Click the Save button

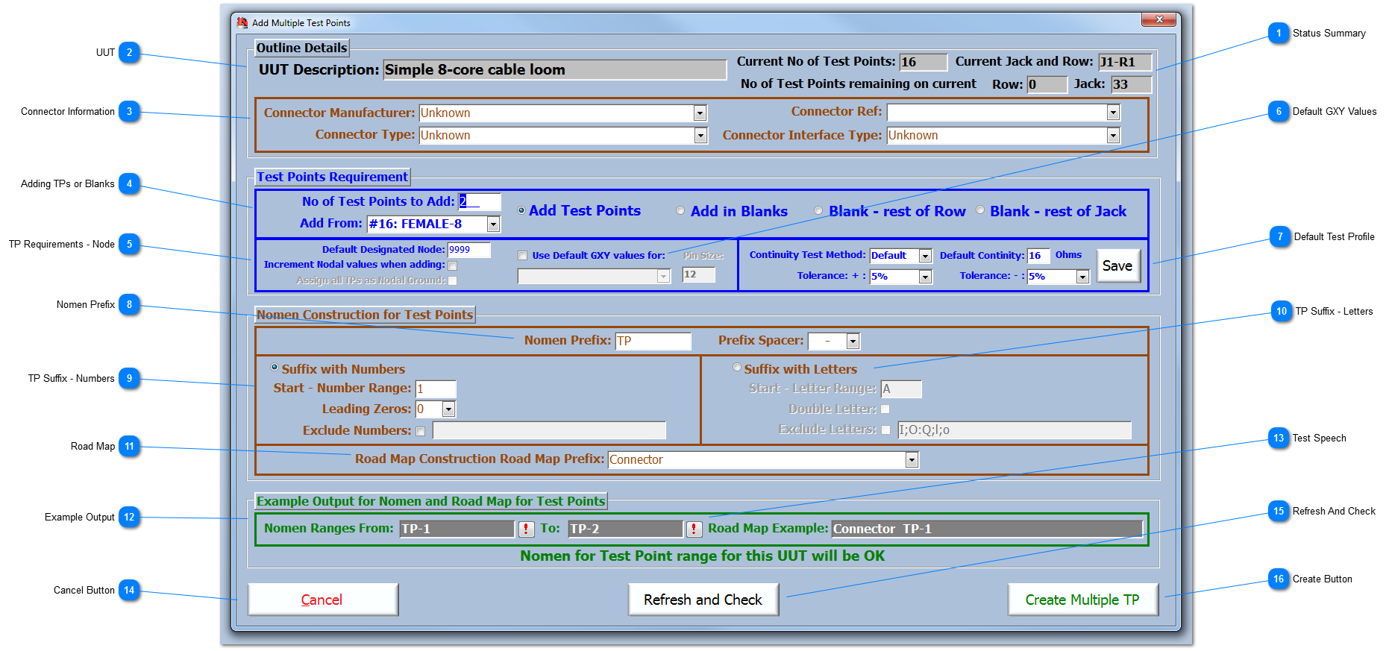point(1117,266)
